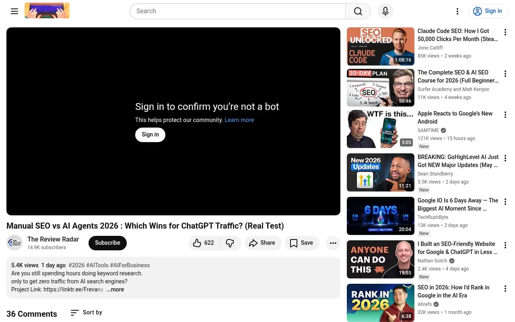Click the Sean Standberry channel name
This screenshot has width=515, height=322.
[435, 174]
